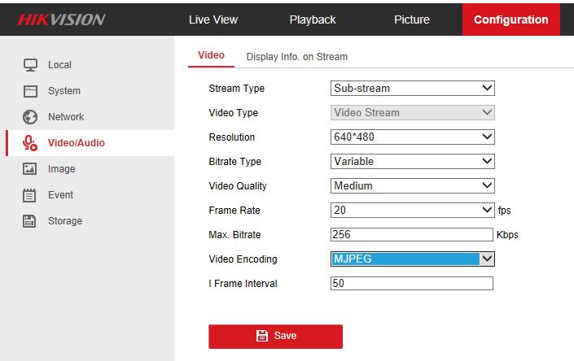Viewport: 574px width, 361px height.
Task: Open the Bitrate Type dropdown
Action: (x=412, y=162)
